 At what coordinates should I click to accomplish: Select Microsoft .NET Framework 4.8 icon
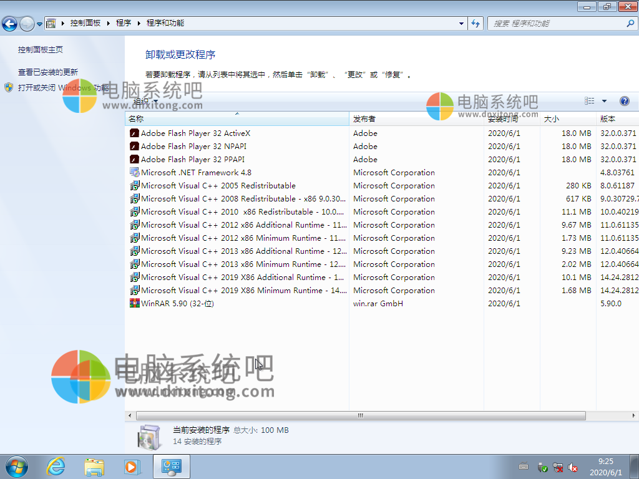click(135, 172)
